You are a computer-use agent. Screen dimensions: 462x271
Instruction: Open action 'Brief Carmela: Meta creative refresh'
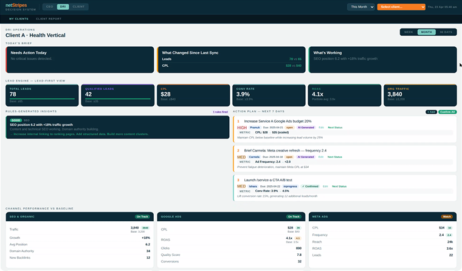click(285, 151)
